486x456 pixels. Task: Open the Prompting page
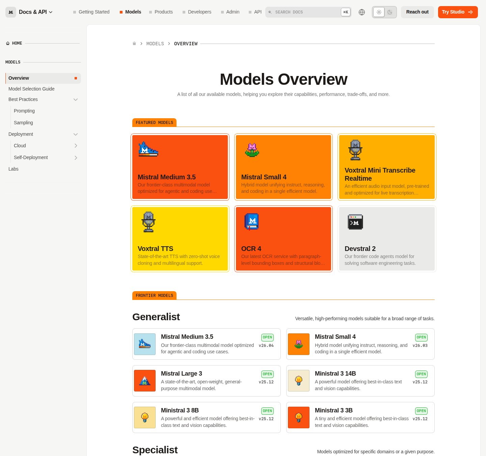24,111
